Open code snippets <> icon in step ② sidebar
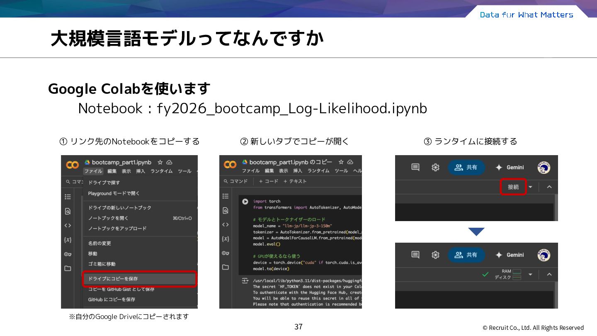The image size is (597, 336). point(226,225)
